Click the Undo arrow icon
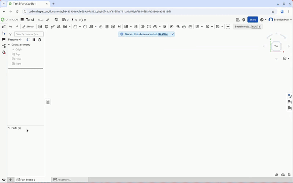Viewport: 293px width, 183px height. coord(10,27)
